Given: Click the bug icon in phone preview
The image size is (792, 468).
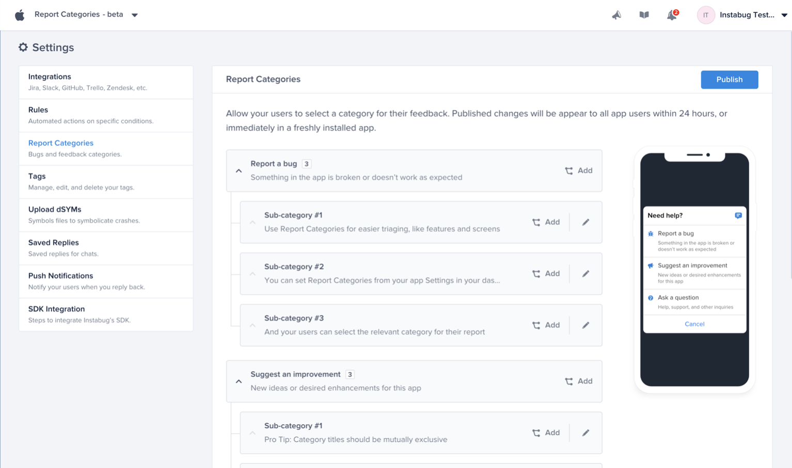Looking at the screenshot, I should coord(651,233).
